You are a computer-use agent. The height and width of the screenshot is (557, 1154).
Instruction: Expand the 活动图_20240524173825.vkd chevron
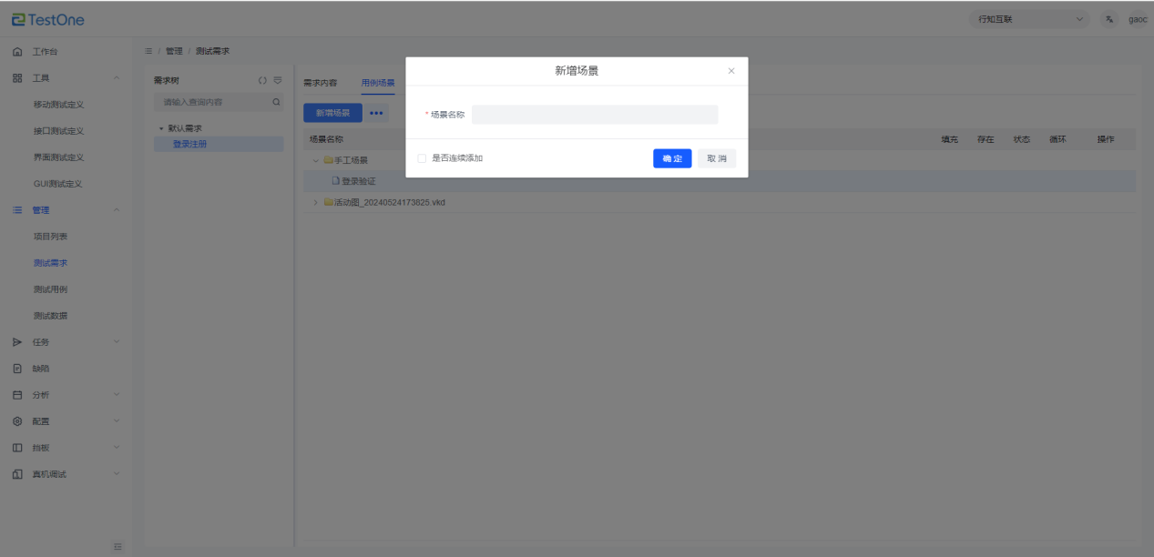[316, 202]
